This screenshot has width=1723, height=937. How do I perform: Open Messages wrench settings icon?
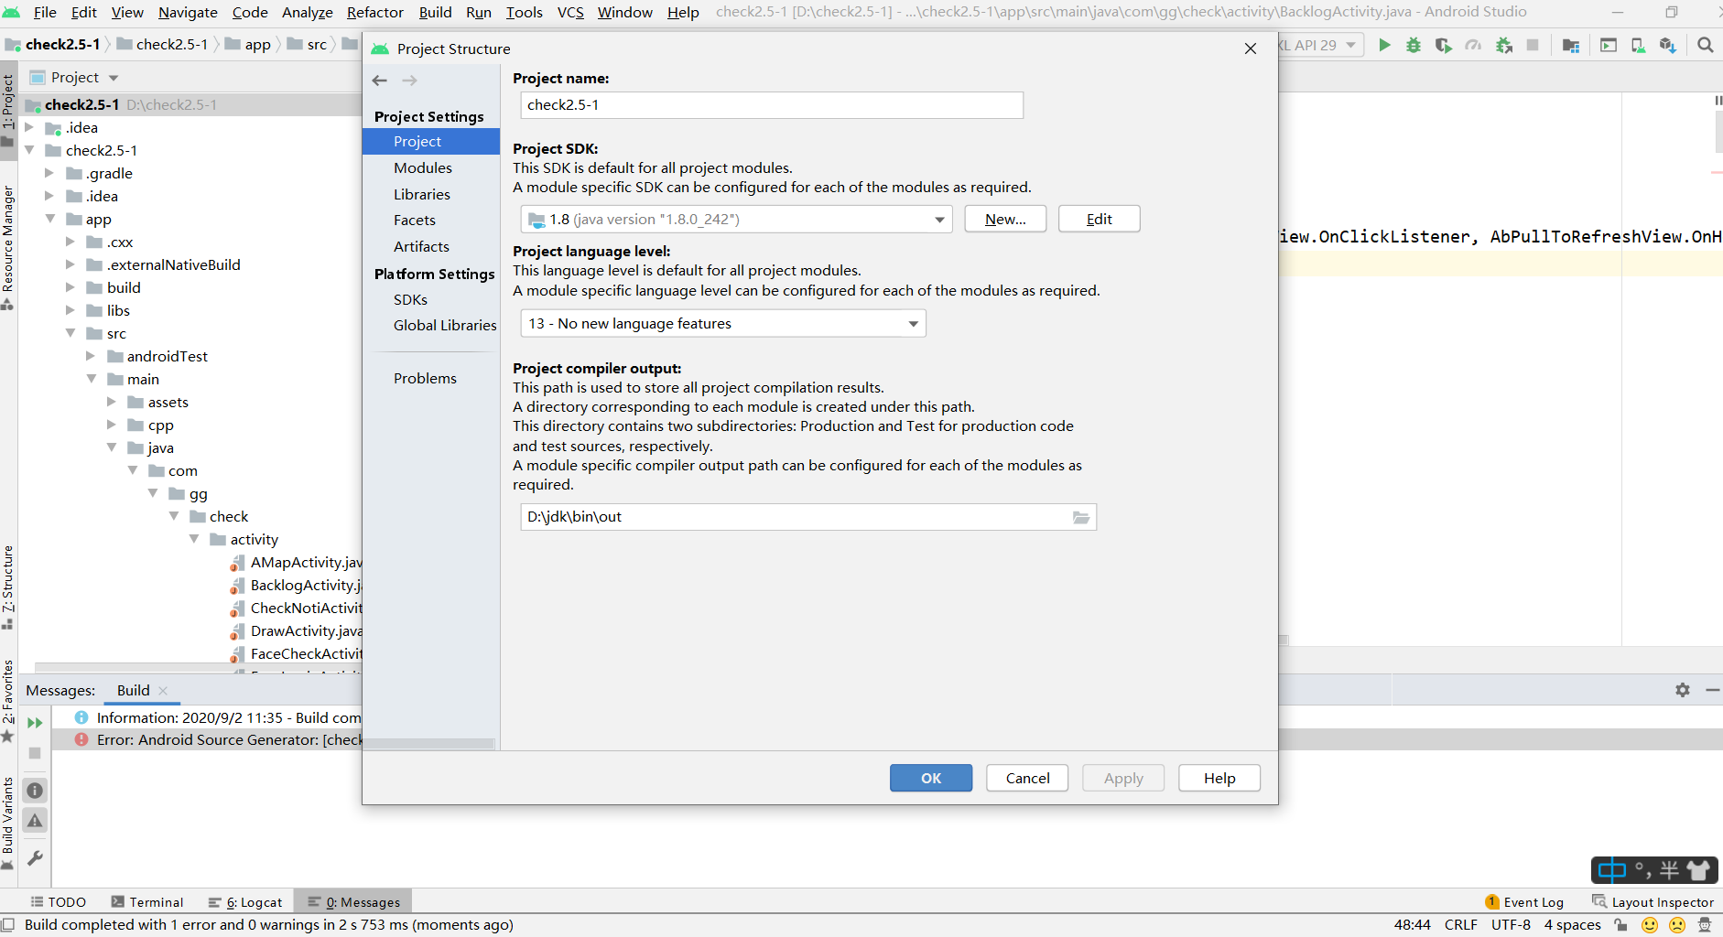(35, 858)
